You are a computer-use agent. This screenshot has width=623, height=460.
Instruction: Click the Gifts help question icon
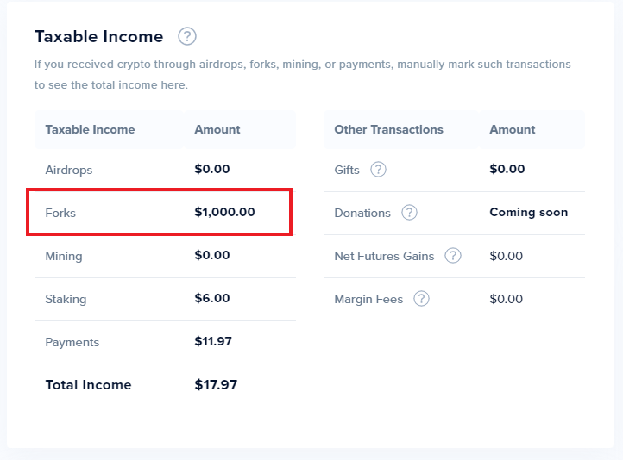click(378, 170)
